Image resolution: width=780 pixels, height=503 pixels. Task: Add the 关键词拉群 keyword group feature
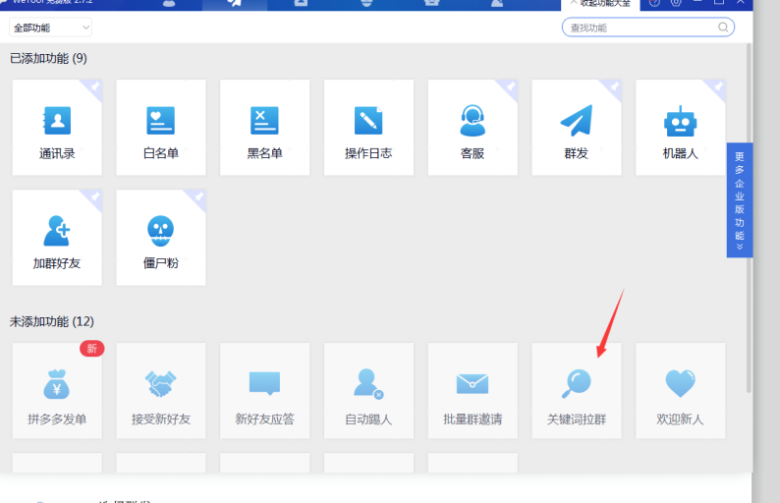tap(577, 391)
